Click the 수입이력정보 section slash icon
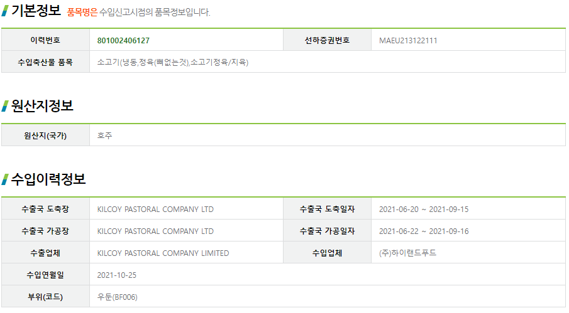 5,179
